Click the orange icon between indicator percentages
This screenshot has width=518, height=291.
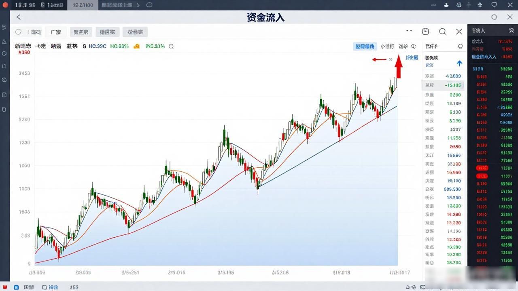tap(137, 46)
